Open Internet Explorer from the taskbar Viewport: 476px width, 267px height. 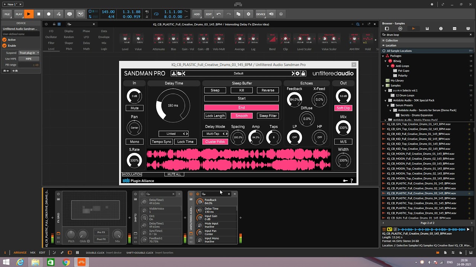coord(20,262)
